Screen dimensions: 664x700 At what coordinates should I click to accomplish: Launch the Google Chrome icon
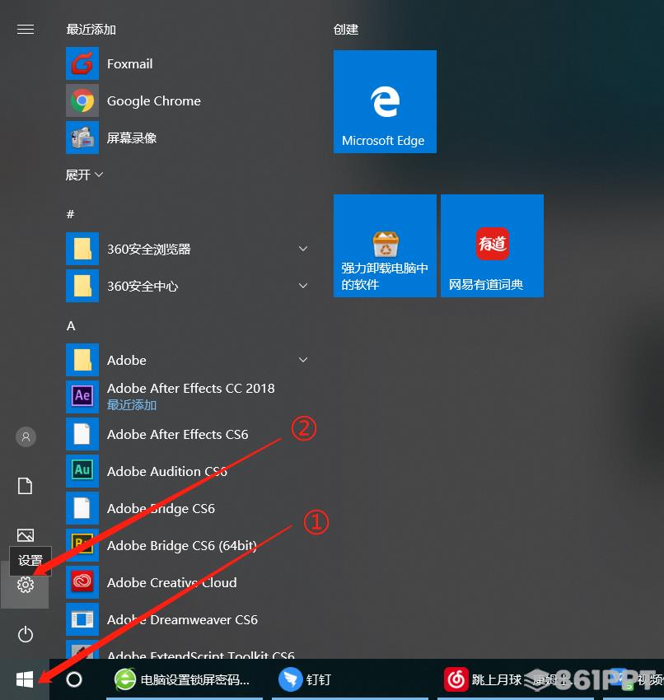pos(82,101)
